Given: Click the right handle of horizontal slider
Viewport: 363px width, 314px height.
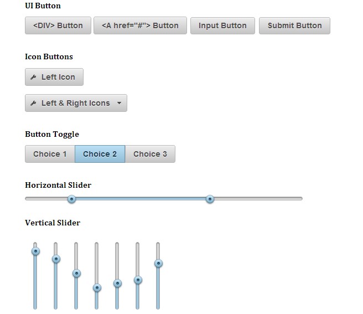Looking at the screenshot, I should pyautogui.click(x=210, y=199).
